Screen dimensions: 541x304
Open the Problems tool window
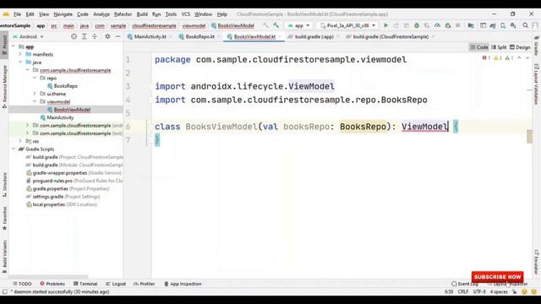[x=52, y=284]
